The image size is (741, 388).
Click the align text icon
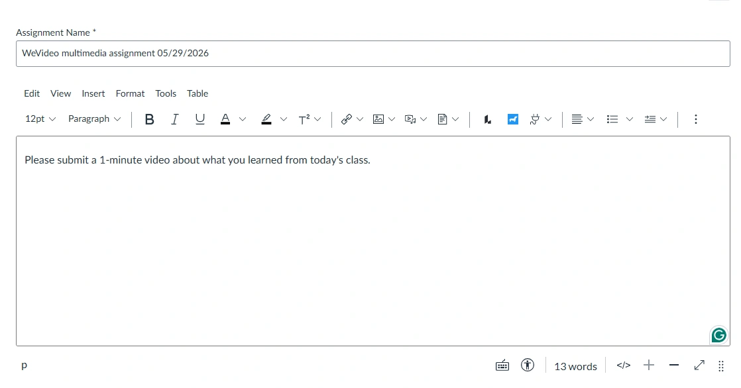(x=577, y=119)
